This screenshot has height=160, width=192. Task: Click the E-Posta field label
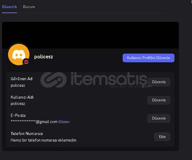tap(18, 115)
